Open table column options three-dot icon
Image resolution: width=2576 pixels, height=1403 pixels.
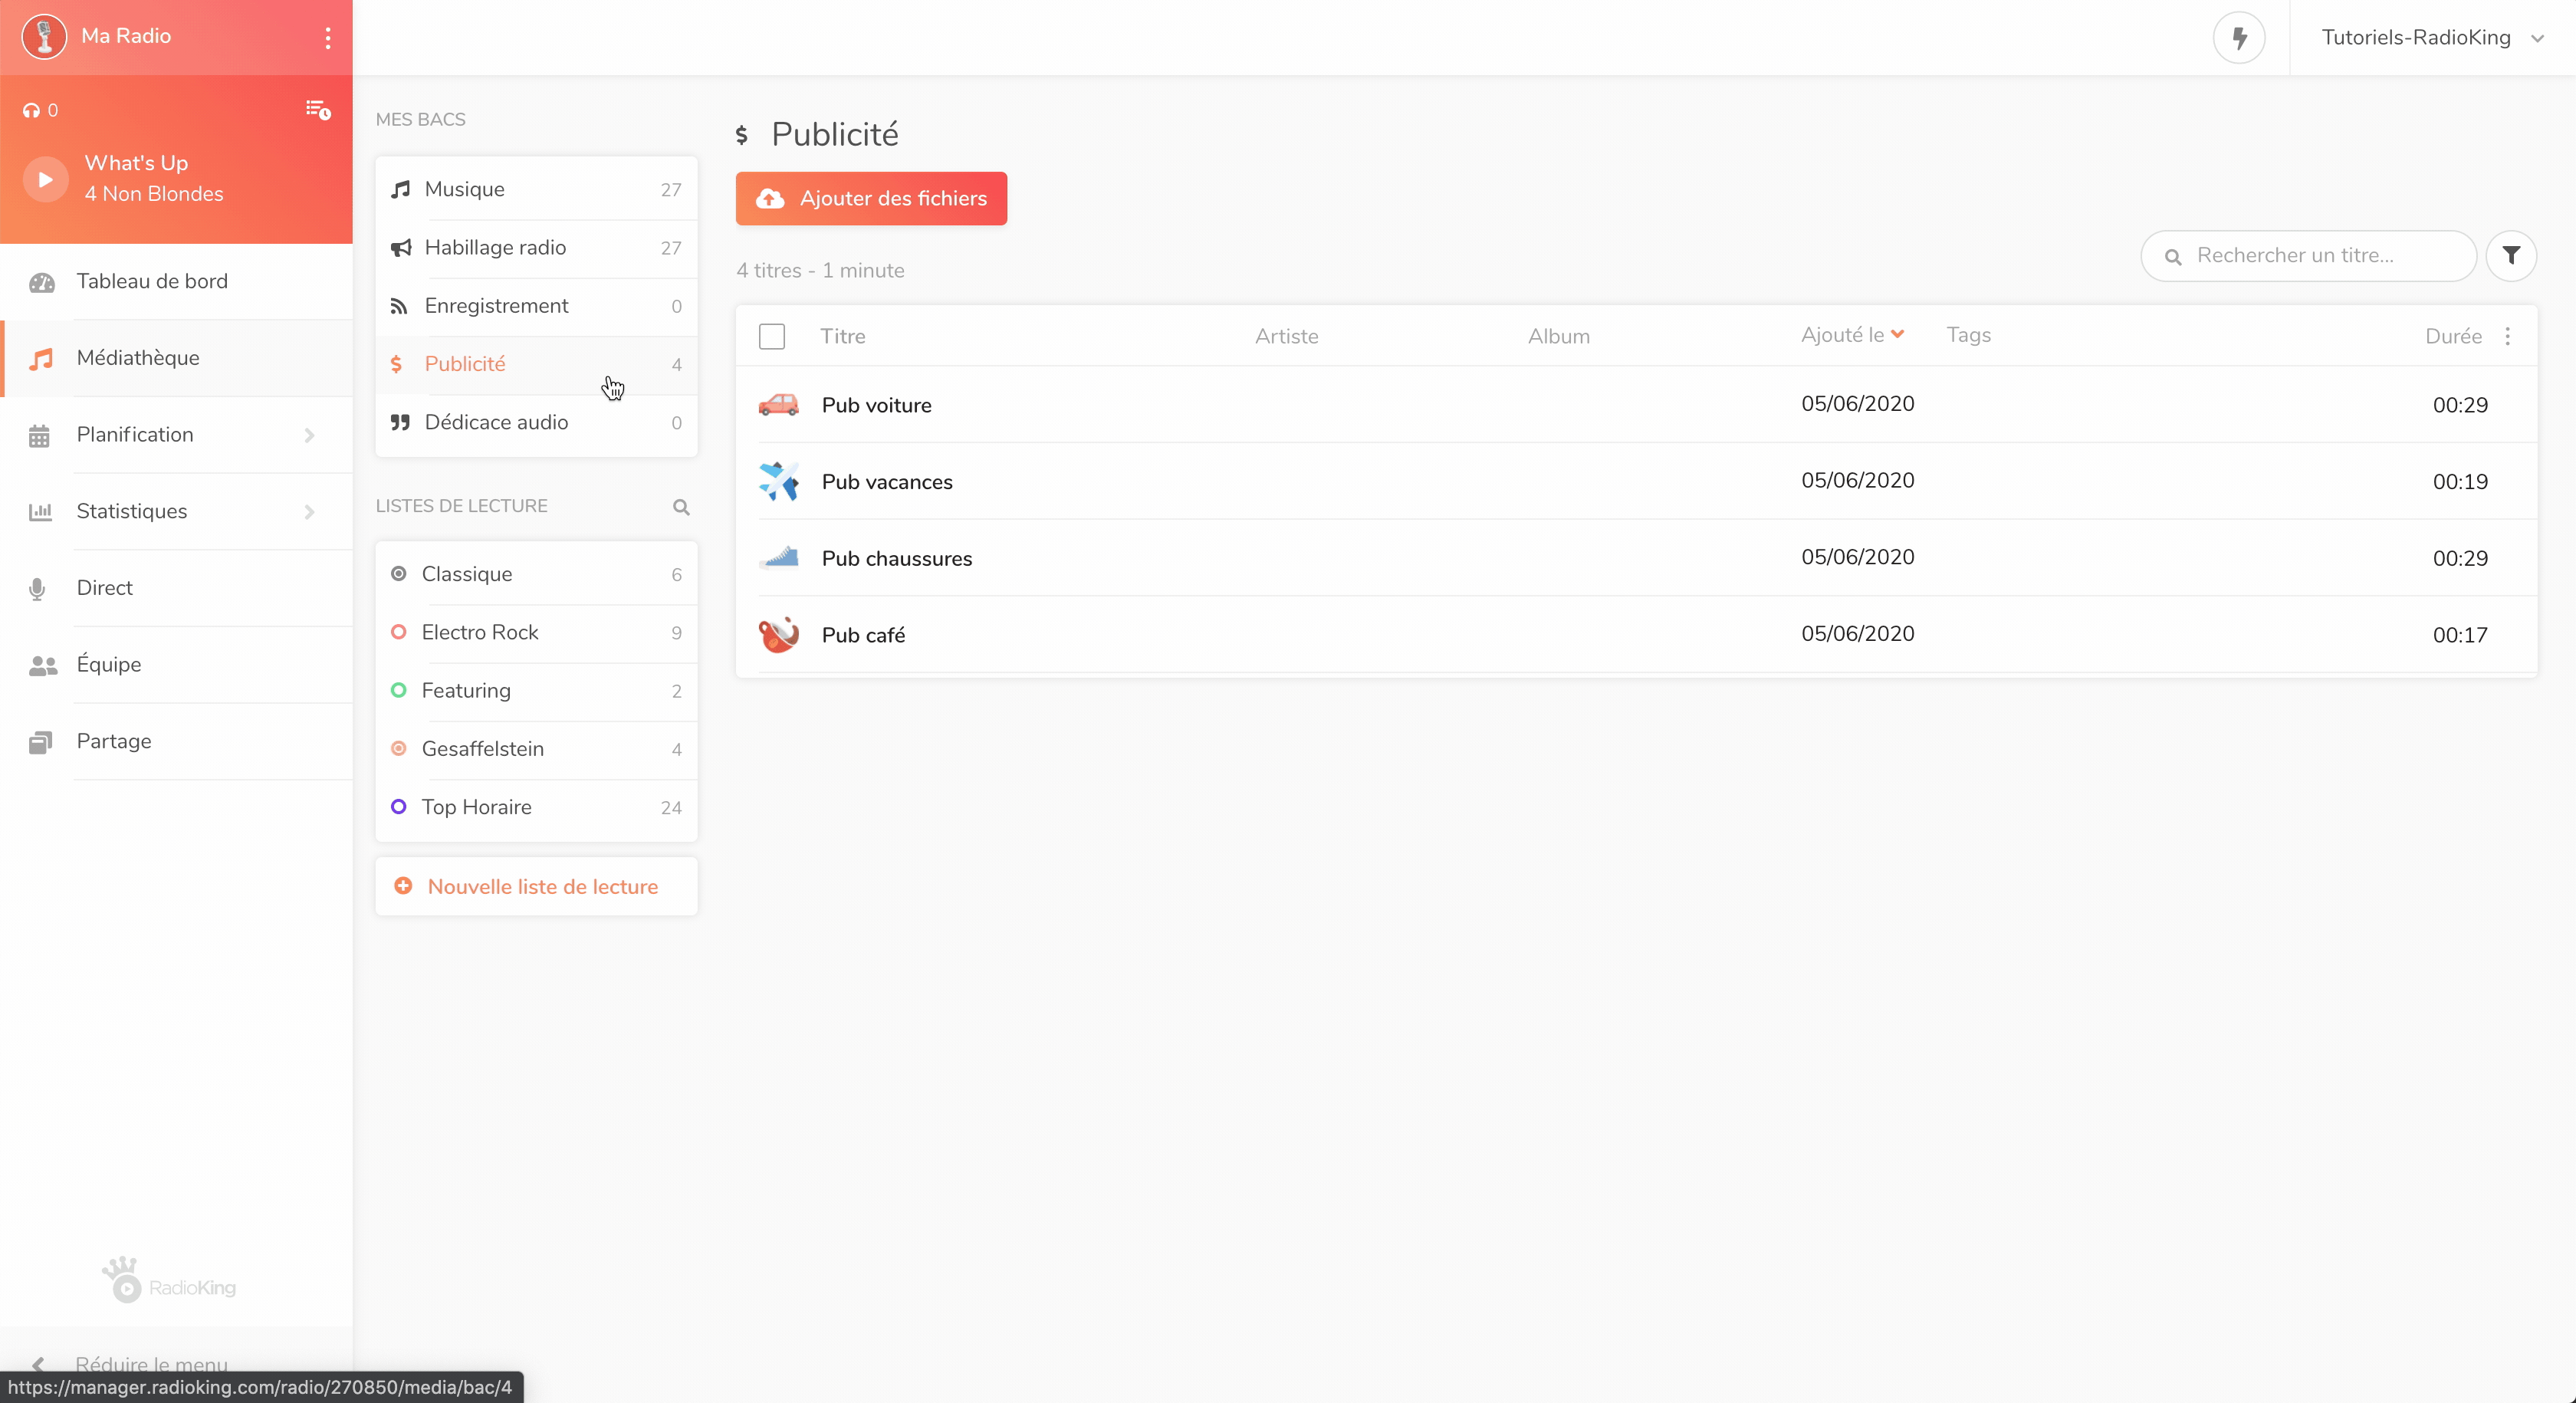pos(2507,336)
